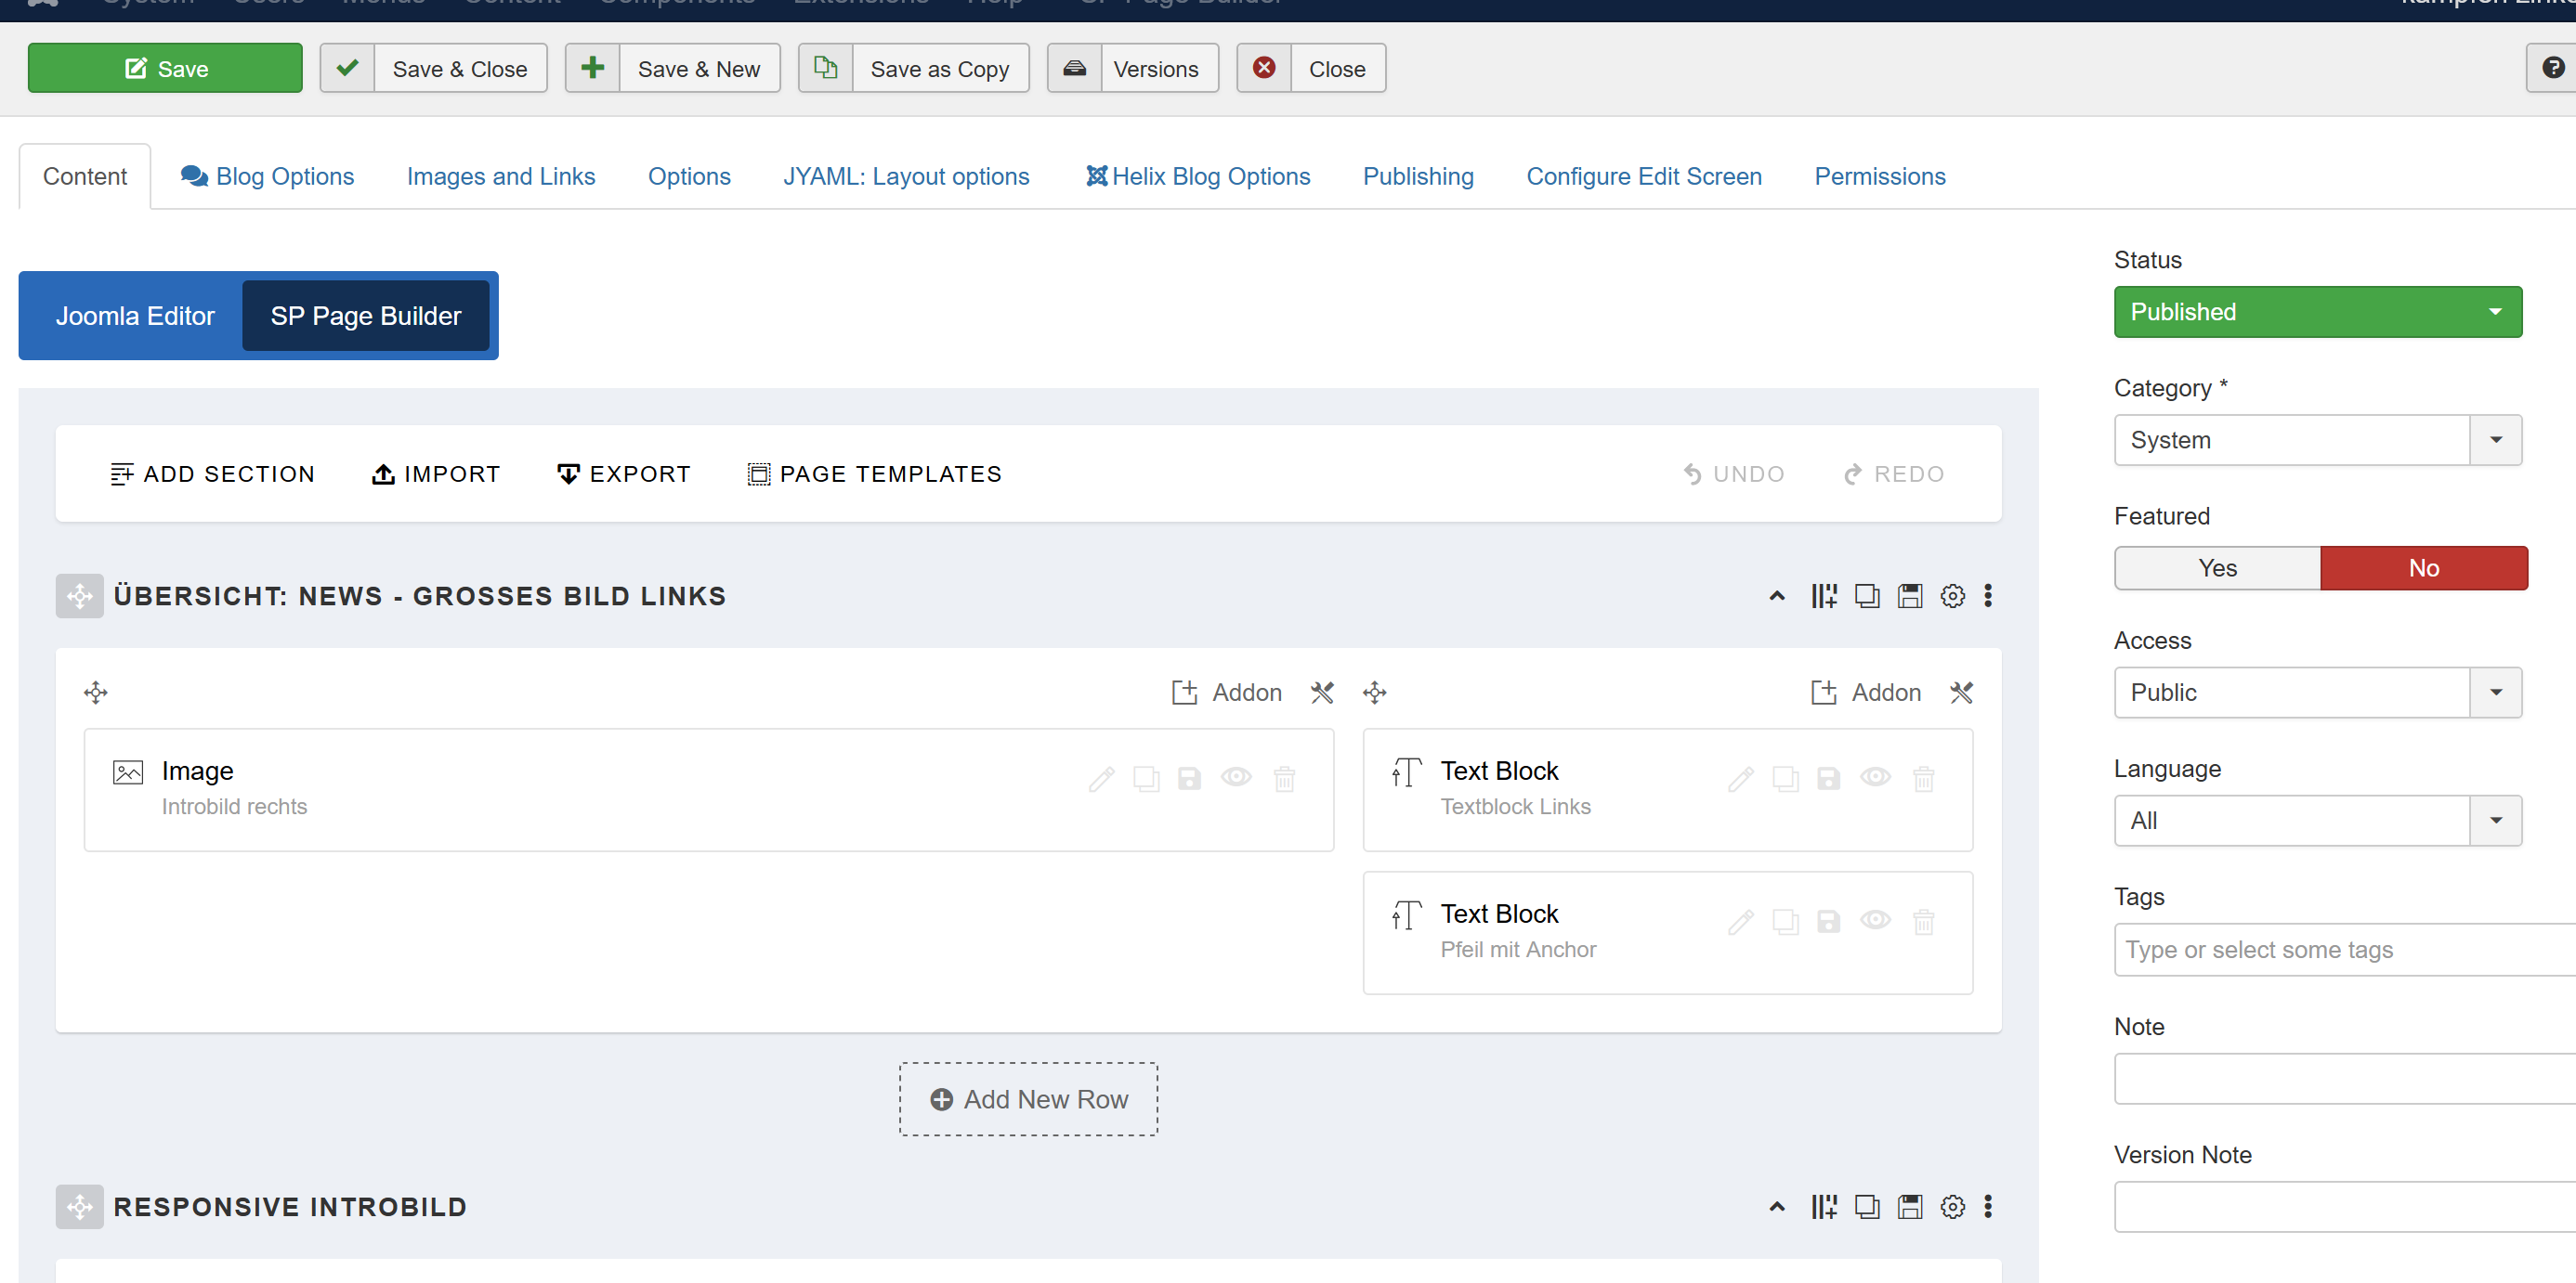Delete the Pfeil mit Anchor text block
This screenshot has height=1283, width=2576.
point(1923,921)
